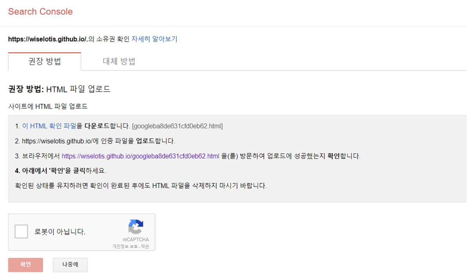Screen dimensions: 467x279
Task: Check the 로봇이 아닙니다 checkbox
Action: coord(21,231)
